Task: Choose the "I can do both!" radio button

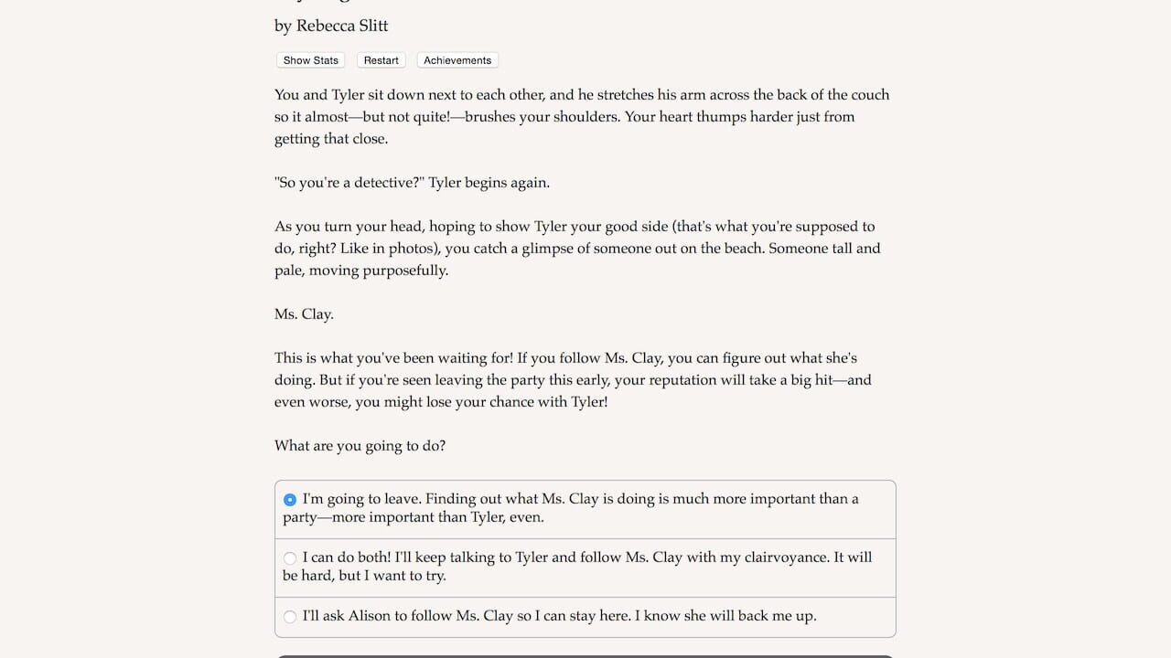Action: pyautogui.click(x=290, y=558)
